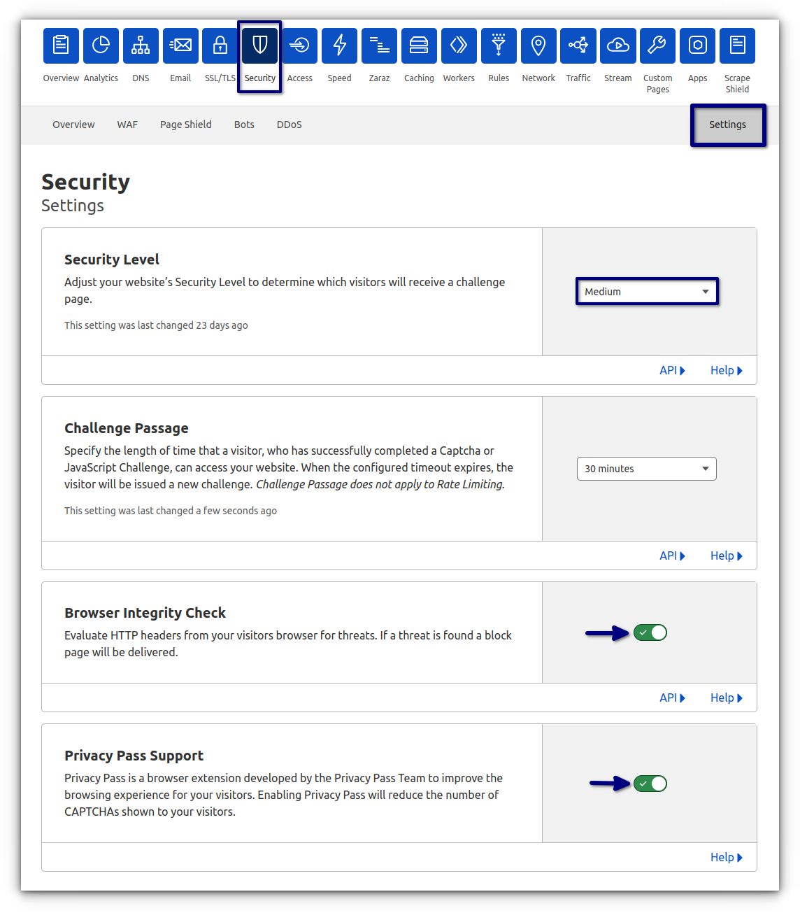The image size is (800, 913).
Task: Click the Analytics pie chart icon
Action: pos(101,45)
